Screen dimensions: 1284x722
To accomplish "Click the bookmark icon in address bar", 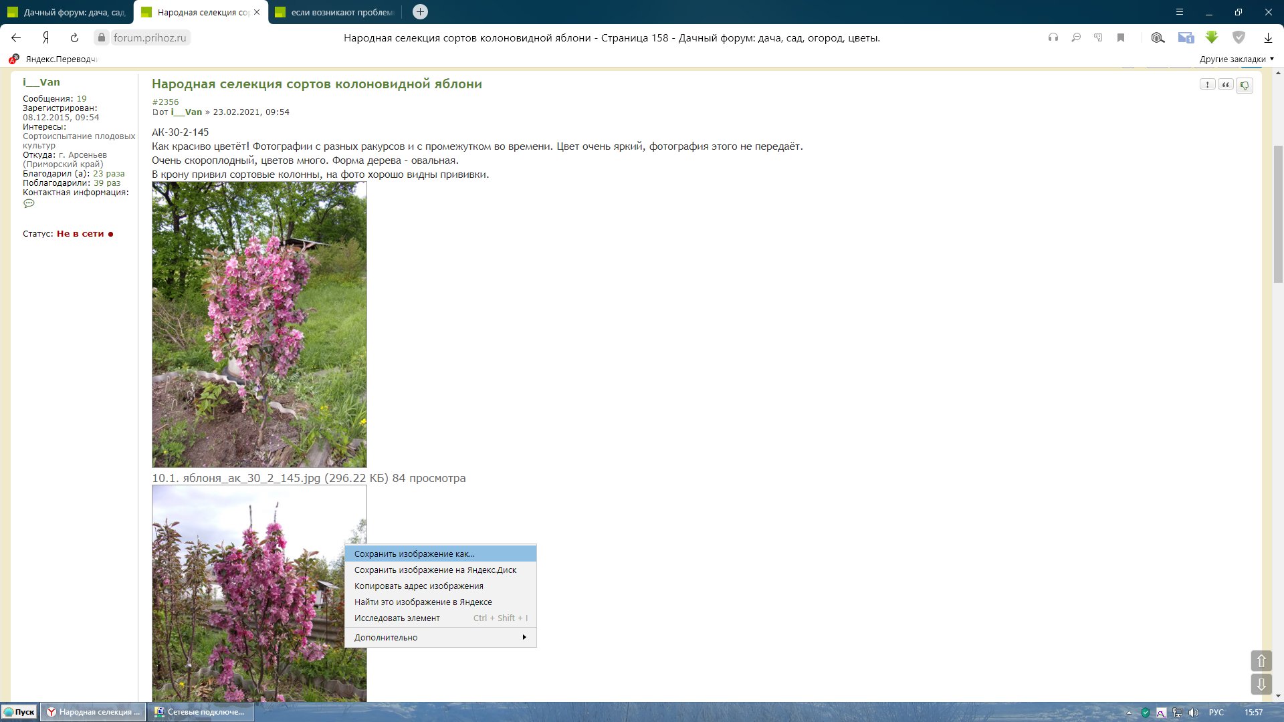I will [1121, 38].
